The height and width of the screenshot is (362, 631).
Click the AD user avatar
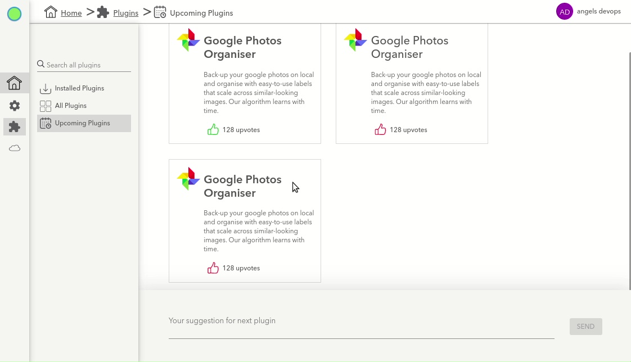(x=564, y=12)
